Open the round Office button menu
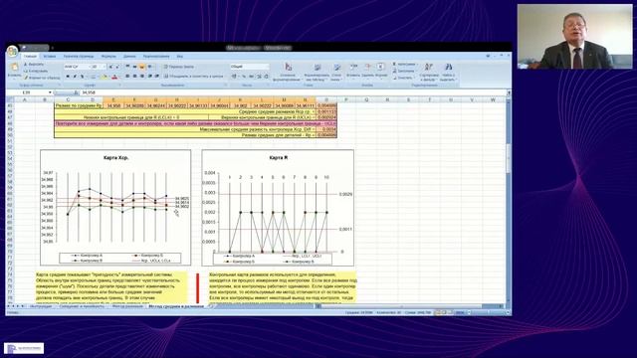This screenshot has height=358, width=637. 12,51
